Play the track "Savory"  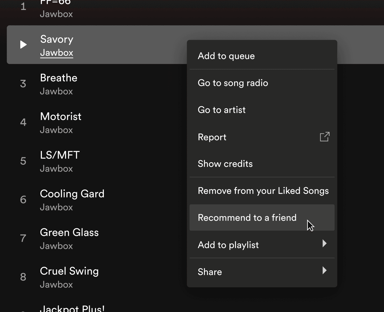23,44
